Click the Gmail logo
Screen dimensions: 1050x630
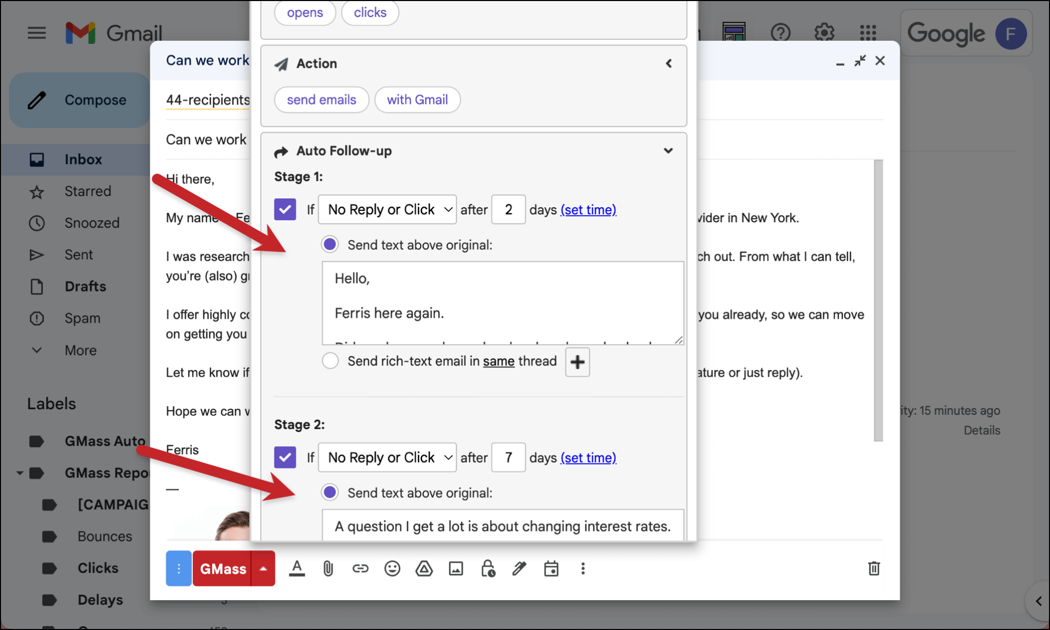(x=113, y=34)
